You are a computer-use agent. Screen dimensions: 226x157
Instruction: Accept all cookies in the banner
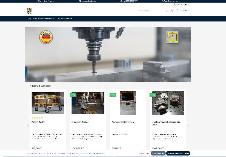coord(178,153)
